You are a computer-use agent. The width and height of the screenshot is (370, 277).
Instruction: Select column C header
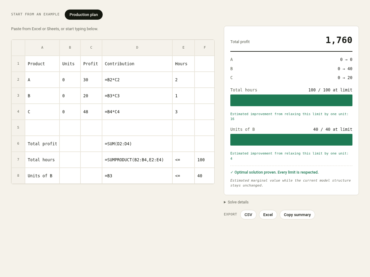(91, 48)
